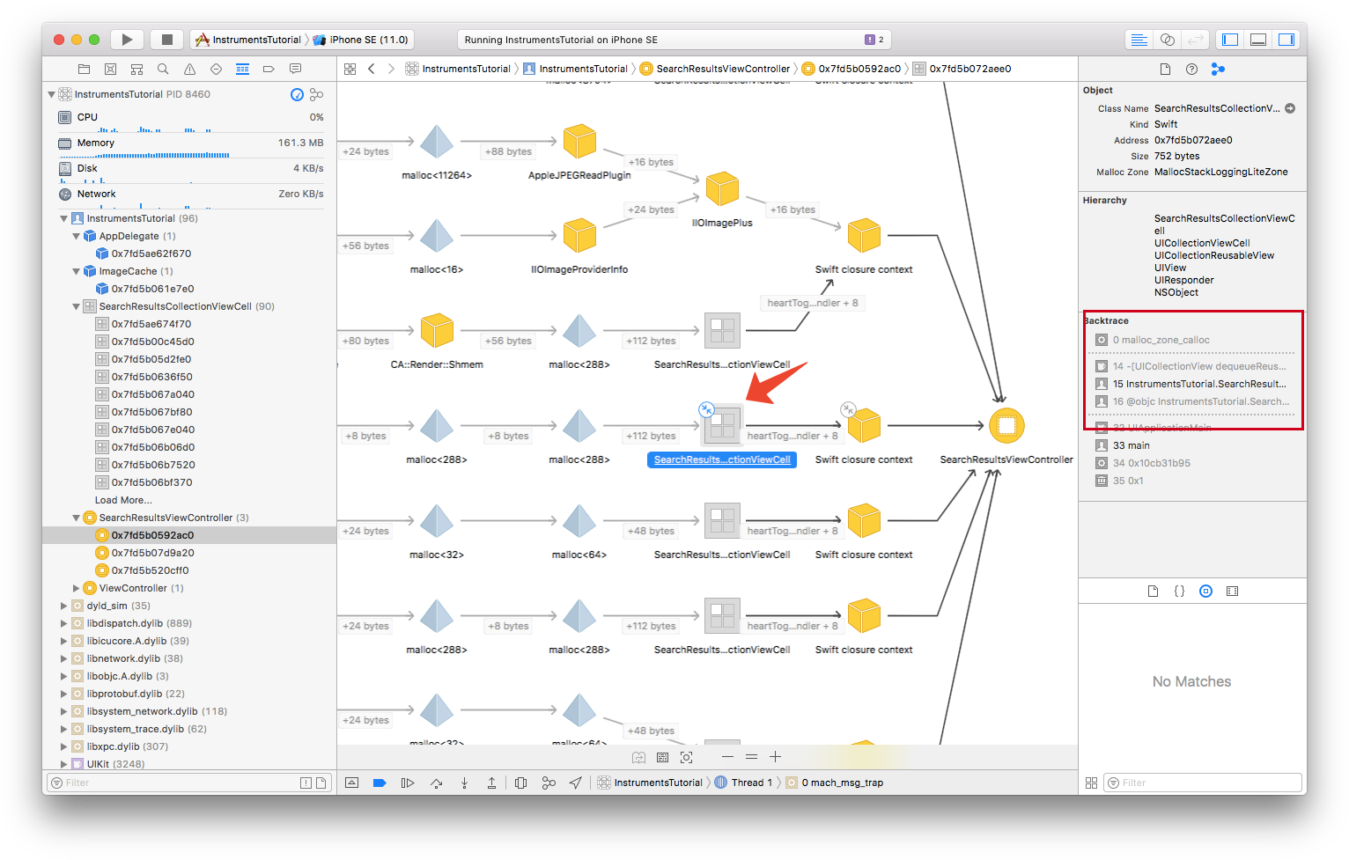
Task: Click the related items grid icon in jump bar
Action: point(350,69)
